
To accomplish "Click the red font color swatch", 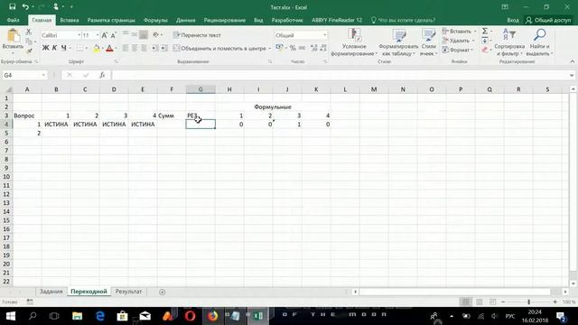I will pyautogui.click(x=109, y=48).
